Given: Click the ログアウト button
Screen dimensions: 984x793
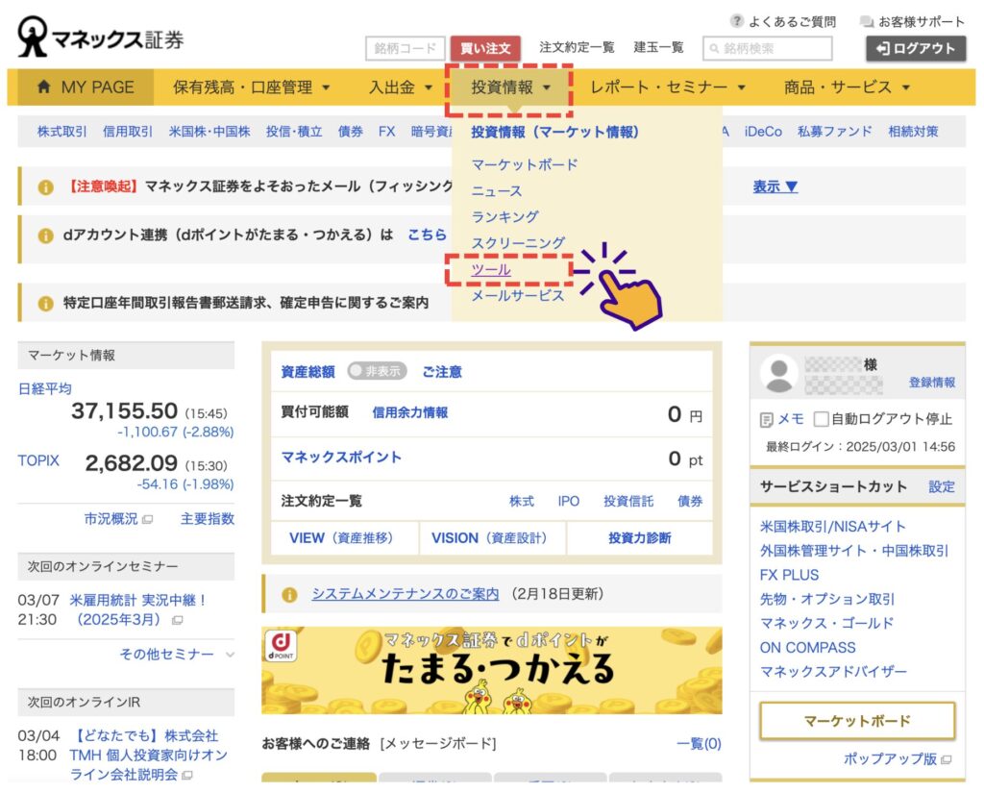Looking at the screenshot, I should tap(916, 48).
